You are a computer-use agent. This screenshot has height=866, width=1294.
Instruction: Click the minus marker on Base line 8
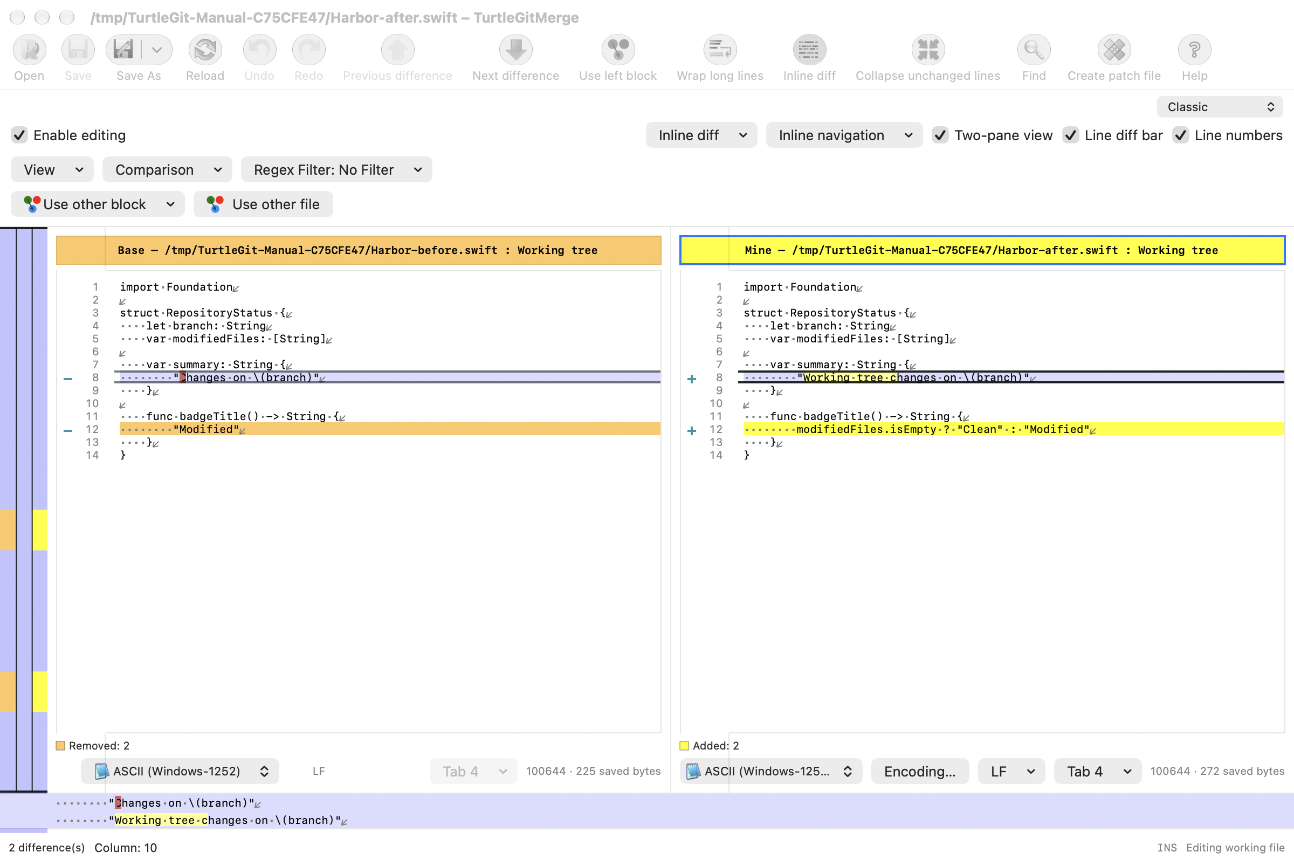click(x=68, y=379)
